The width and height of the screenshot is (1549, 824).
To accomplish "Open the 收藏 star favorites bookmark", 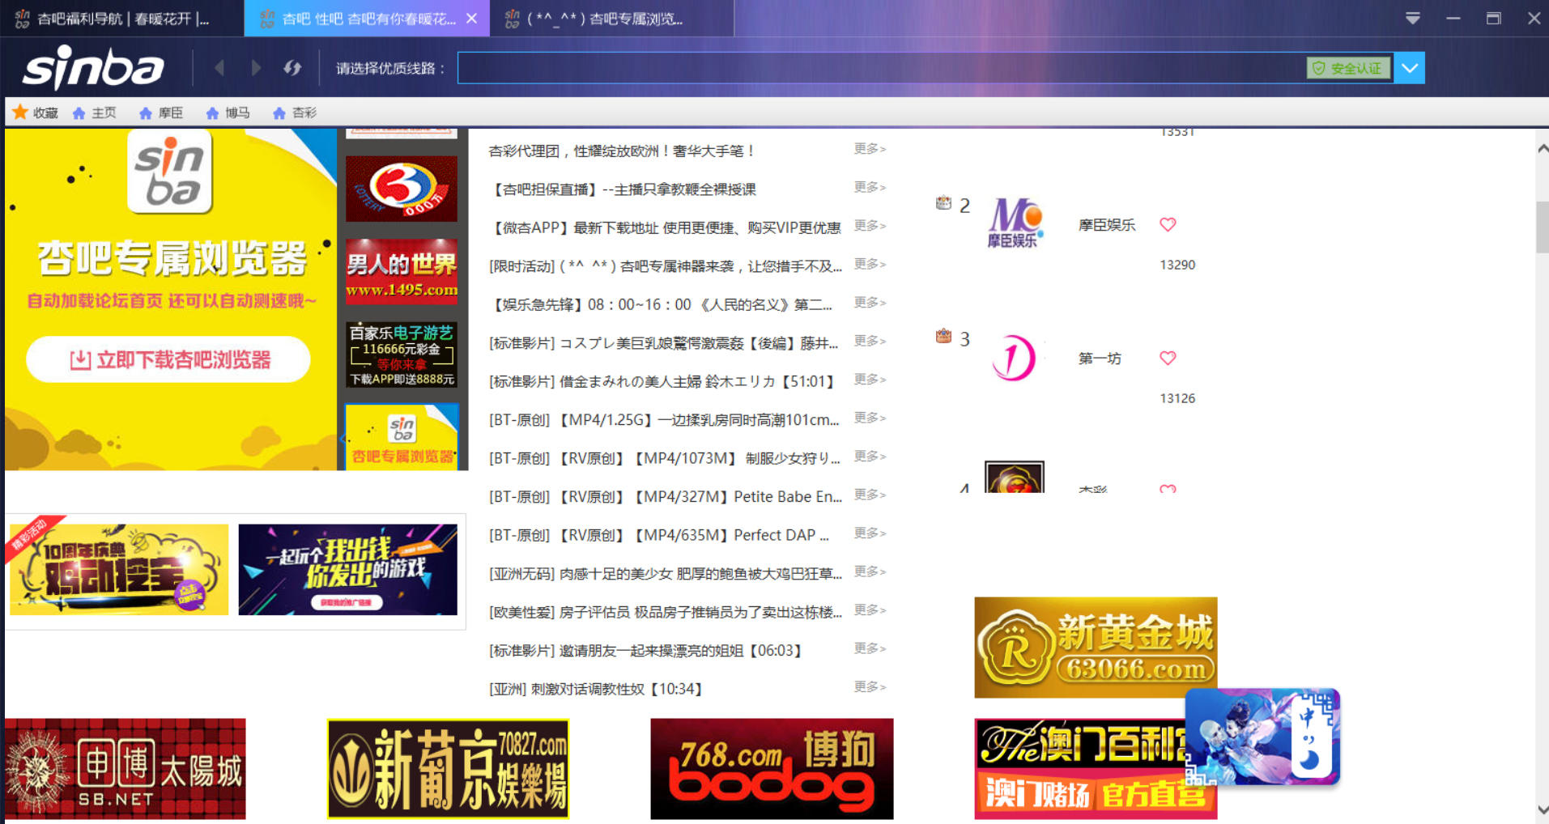I will (x=35, y=113).
